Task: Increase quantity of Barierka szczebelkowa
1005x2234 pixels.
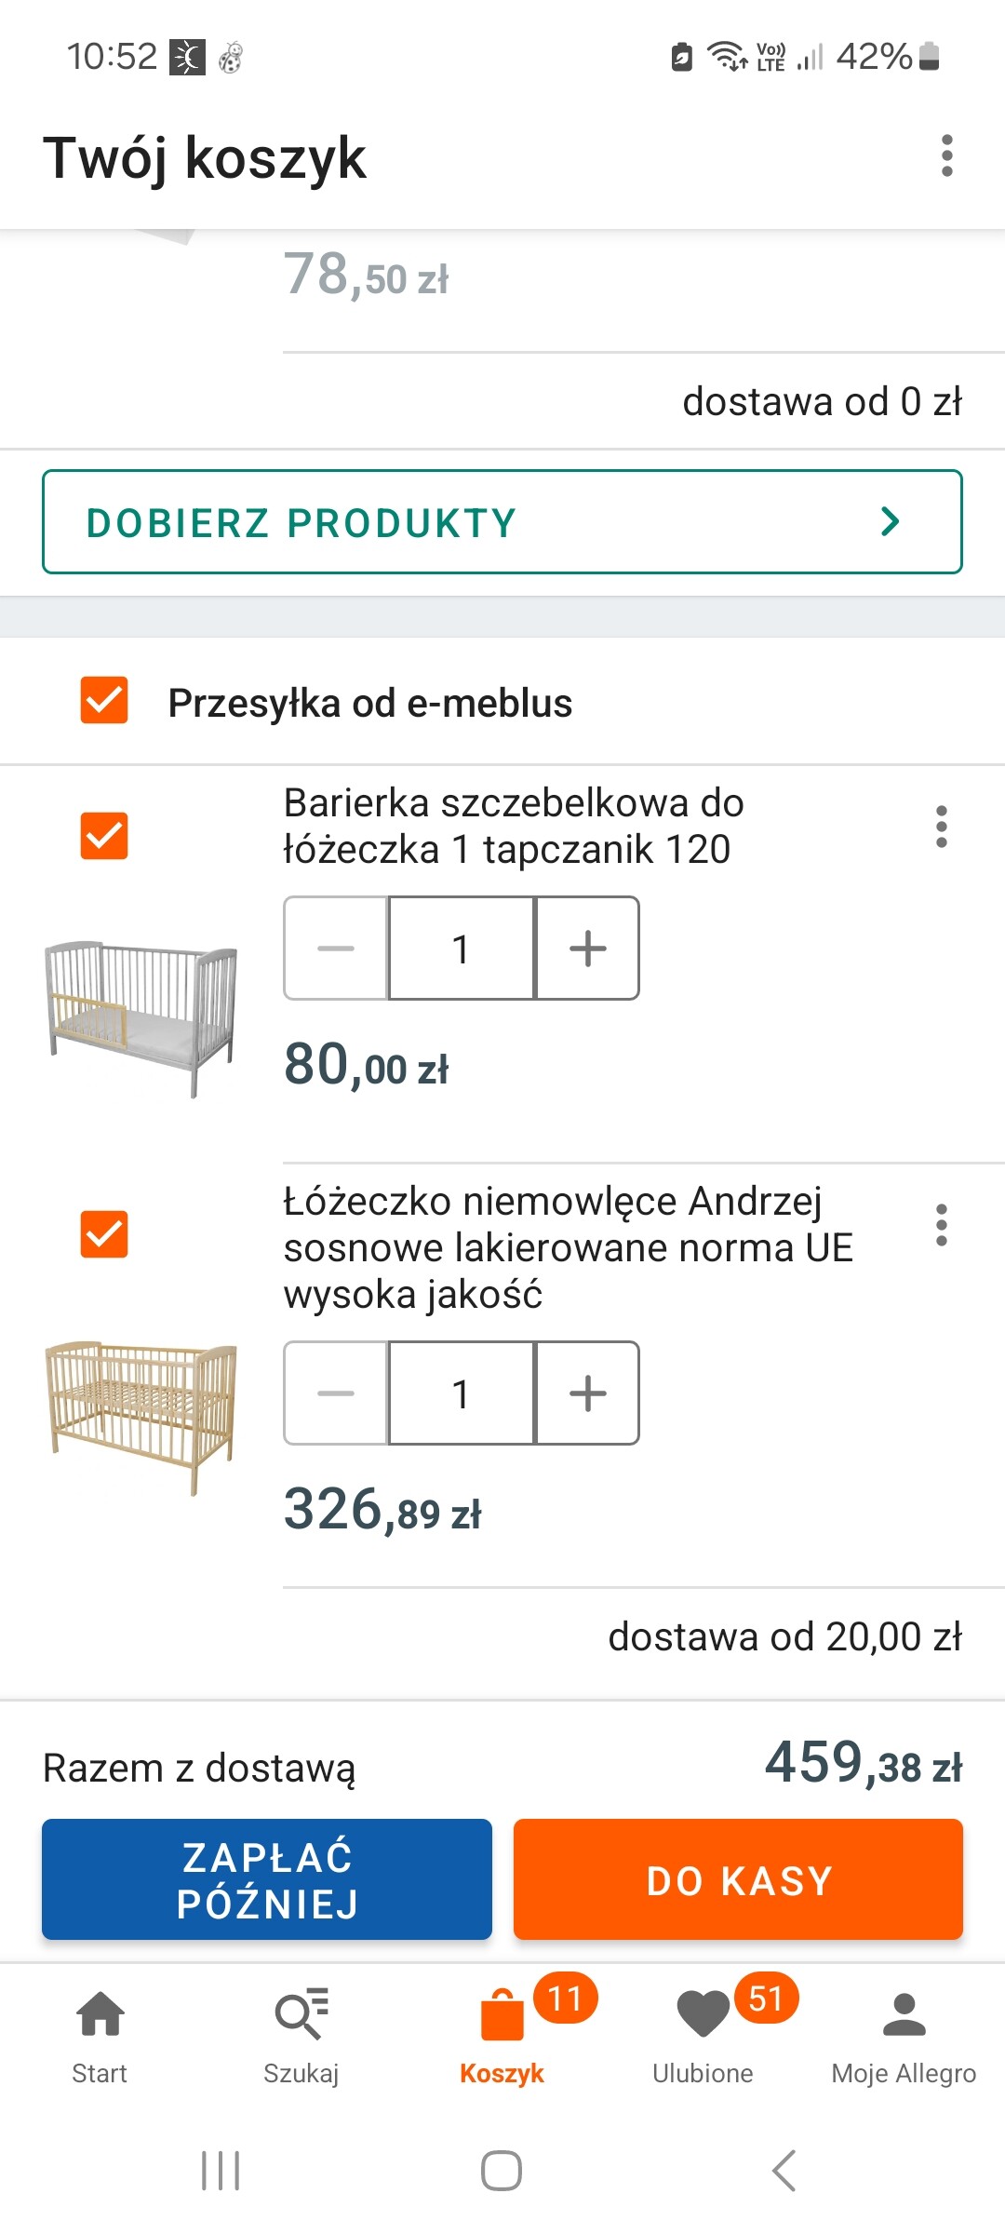Action: point(587,949)
